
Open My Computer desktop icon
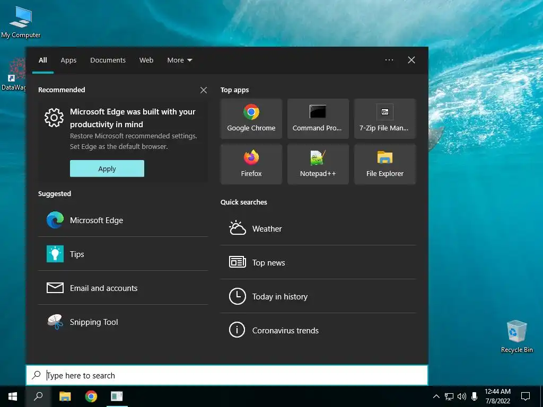click(x=21, y=21)
